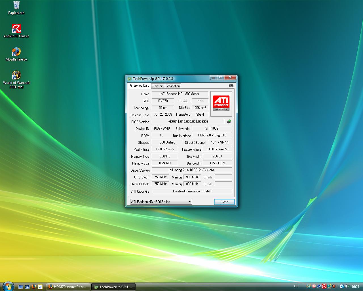Open the volume speaker tray icon
363x291 pixels.
point(347,286)
